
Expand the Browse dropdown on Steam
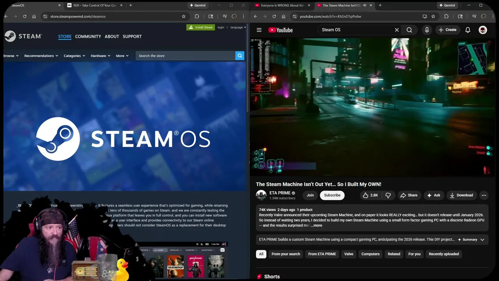tap(11, 56)
